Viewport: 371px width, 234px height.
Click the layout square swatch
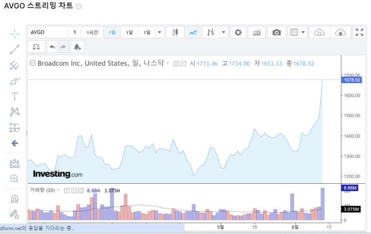coord(294,32)
